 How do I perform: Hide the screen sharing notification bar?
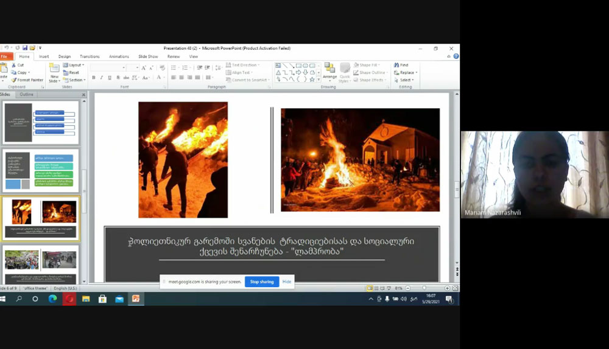[286, 282]
